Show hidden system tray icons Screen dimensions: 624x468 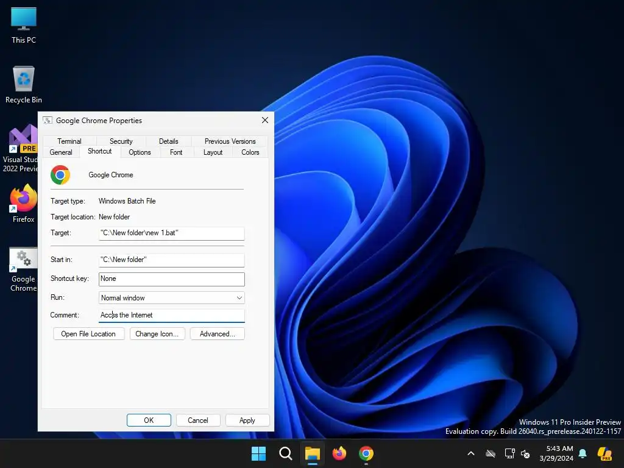471,453
